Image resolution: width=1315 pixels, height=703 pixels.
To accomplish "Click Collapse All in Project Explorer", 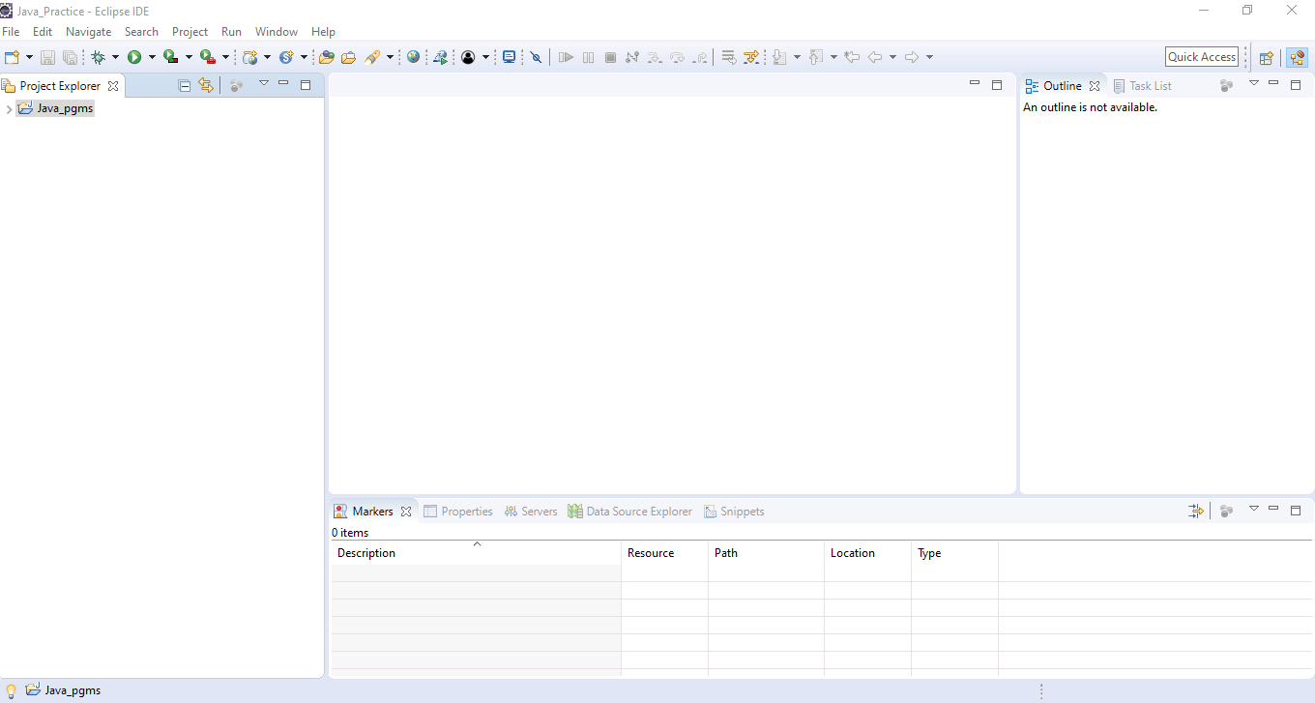I will coord(185,85).
